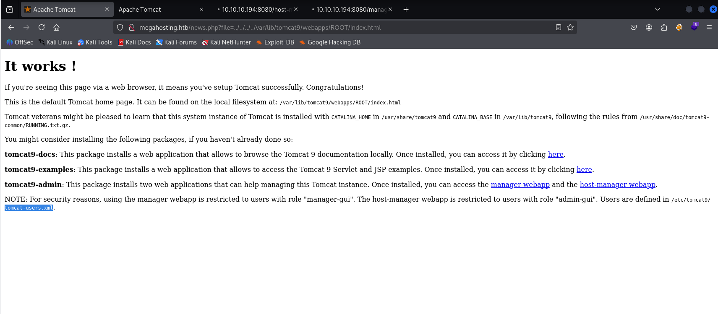Close the browser window
This screenshot has height=314, width=718.
point(713,9)
